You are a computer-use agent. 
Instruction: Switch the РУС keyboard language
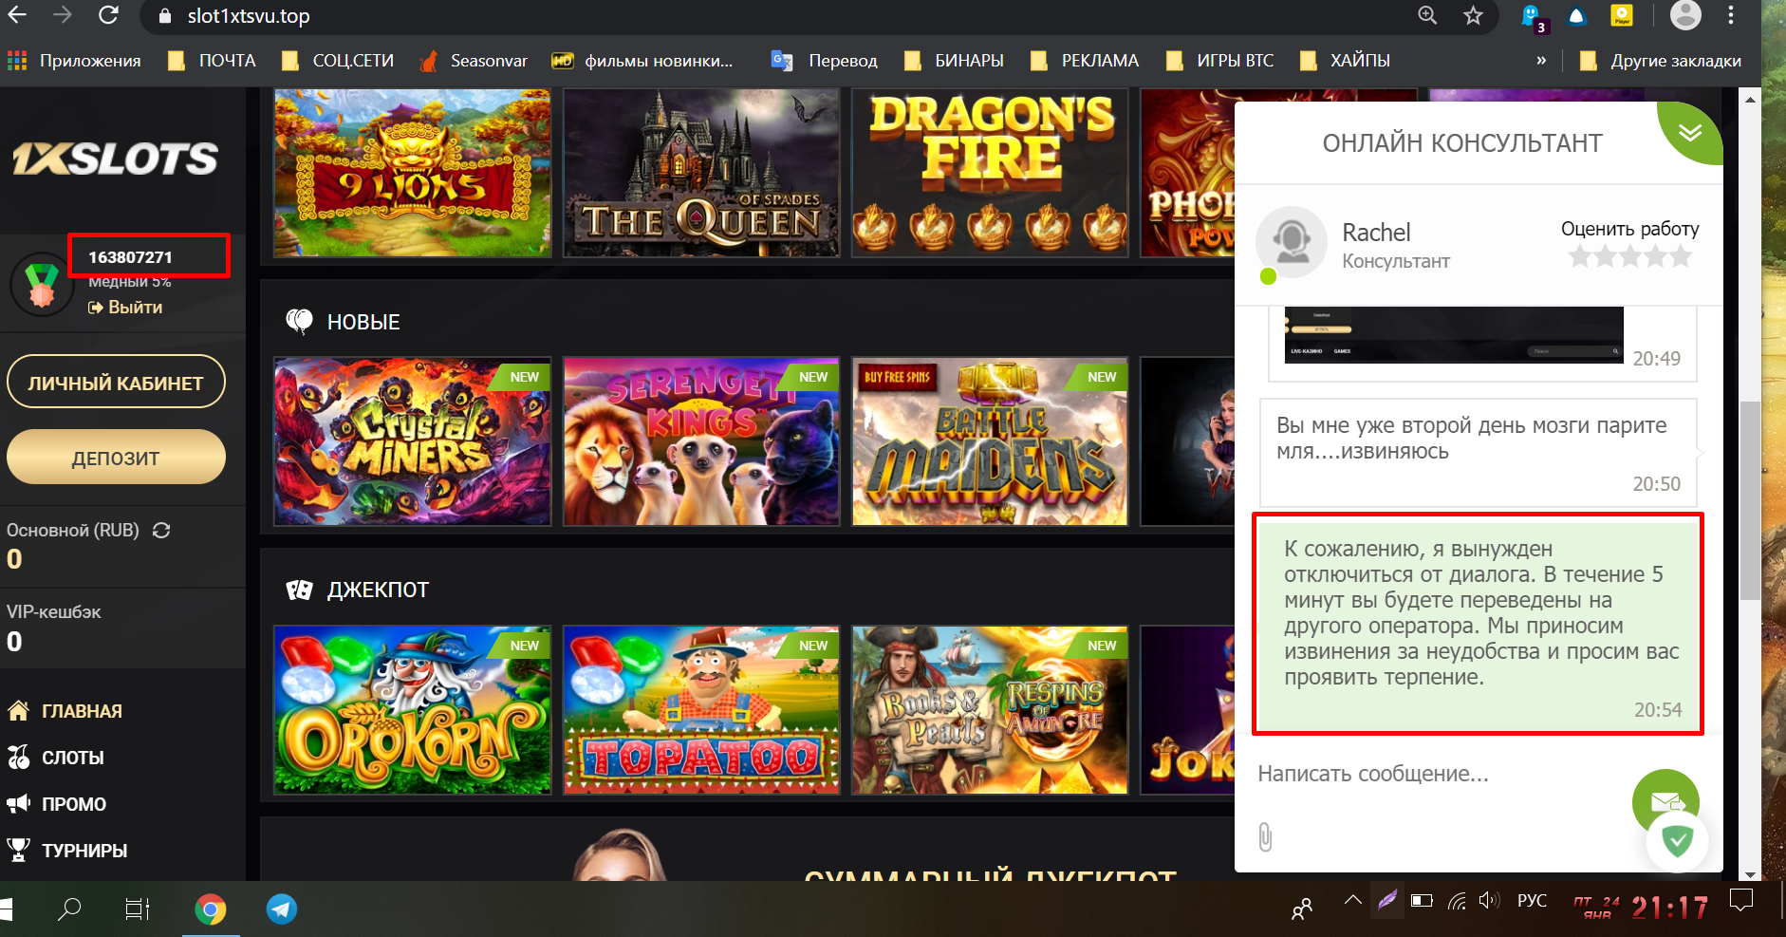click(1532, 901)
